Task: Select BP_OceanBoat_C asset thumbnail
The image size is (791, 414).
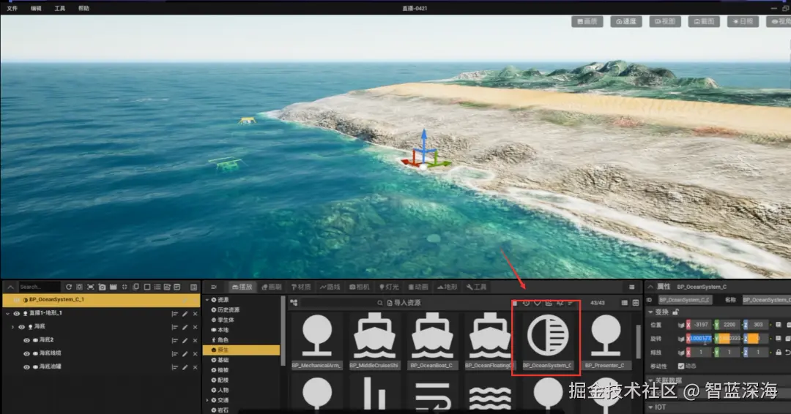Action: coord(432,340)
